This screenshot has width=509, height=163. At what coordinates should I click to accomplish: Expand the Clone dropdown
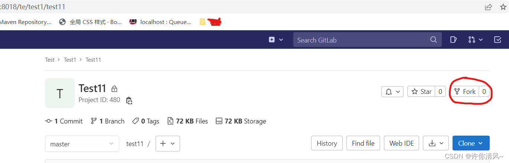point(471,143)
